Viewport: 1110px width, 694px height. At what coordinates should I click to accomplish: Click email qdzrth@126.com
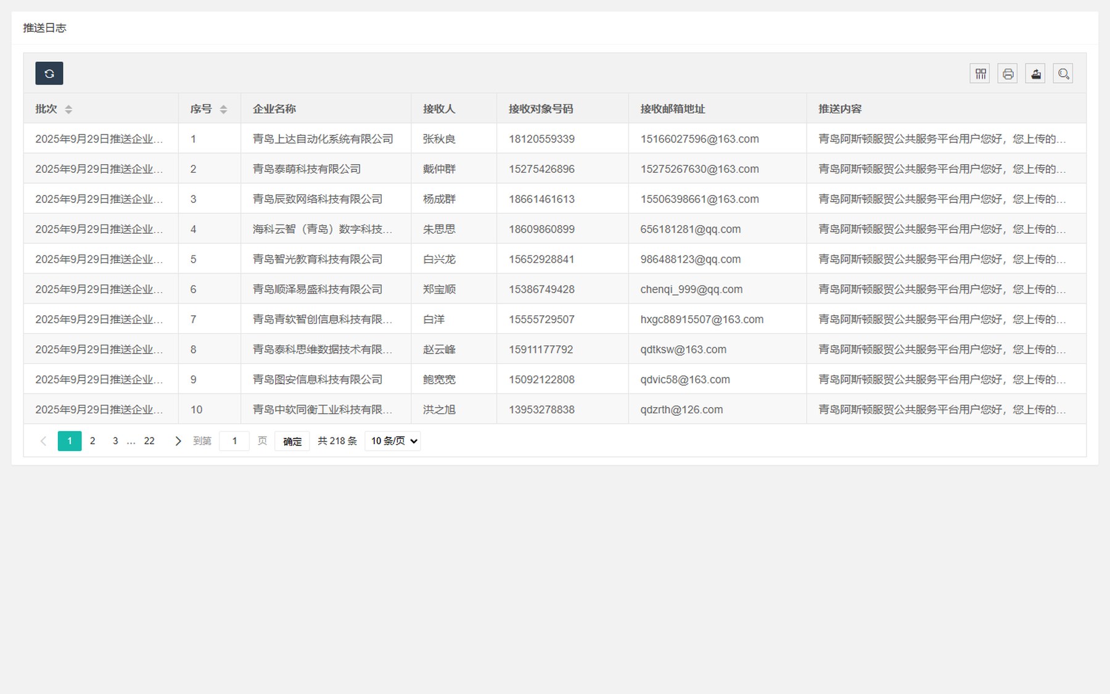tap(681, 410)
